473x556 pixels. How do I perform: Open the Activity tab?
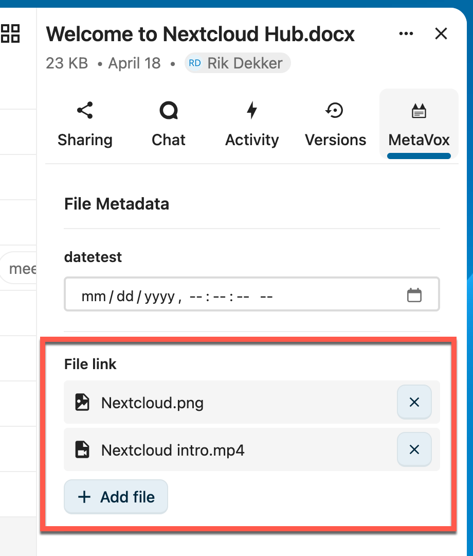coord(252,124)
